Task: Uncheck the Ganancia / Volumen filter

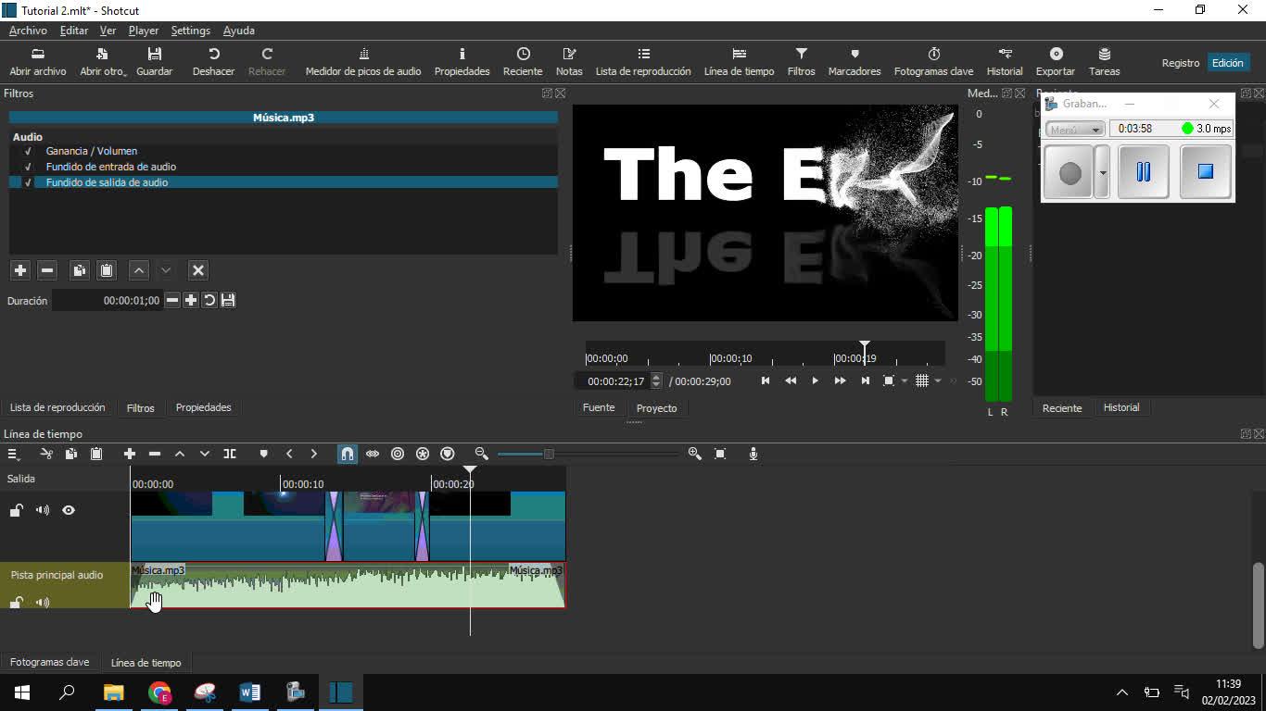Action: (28, 151)
